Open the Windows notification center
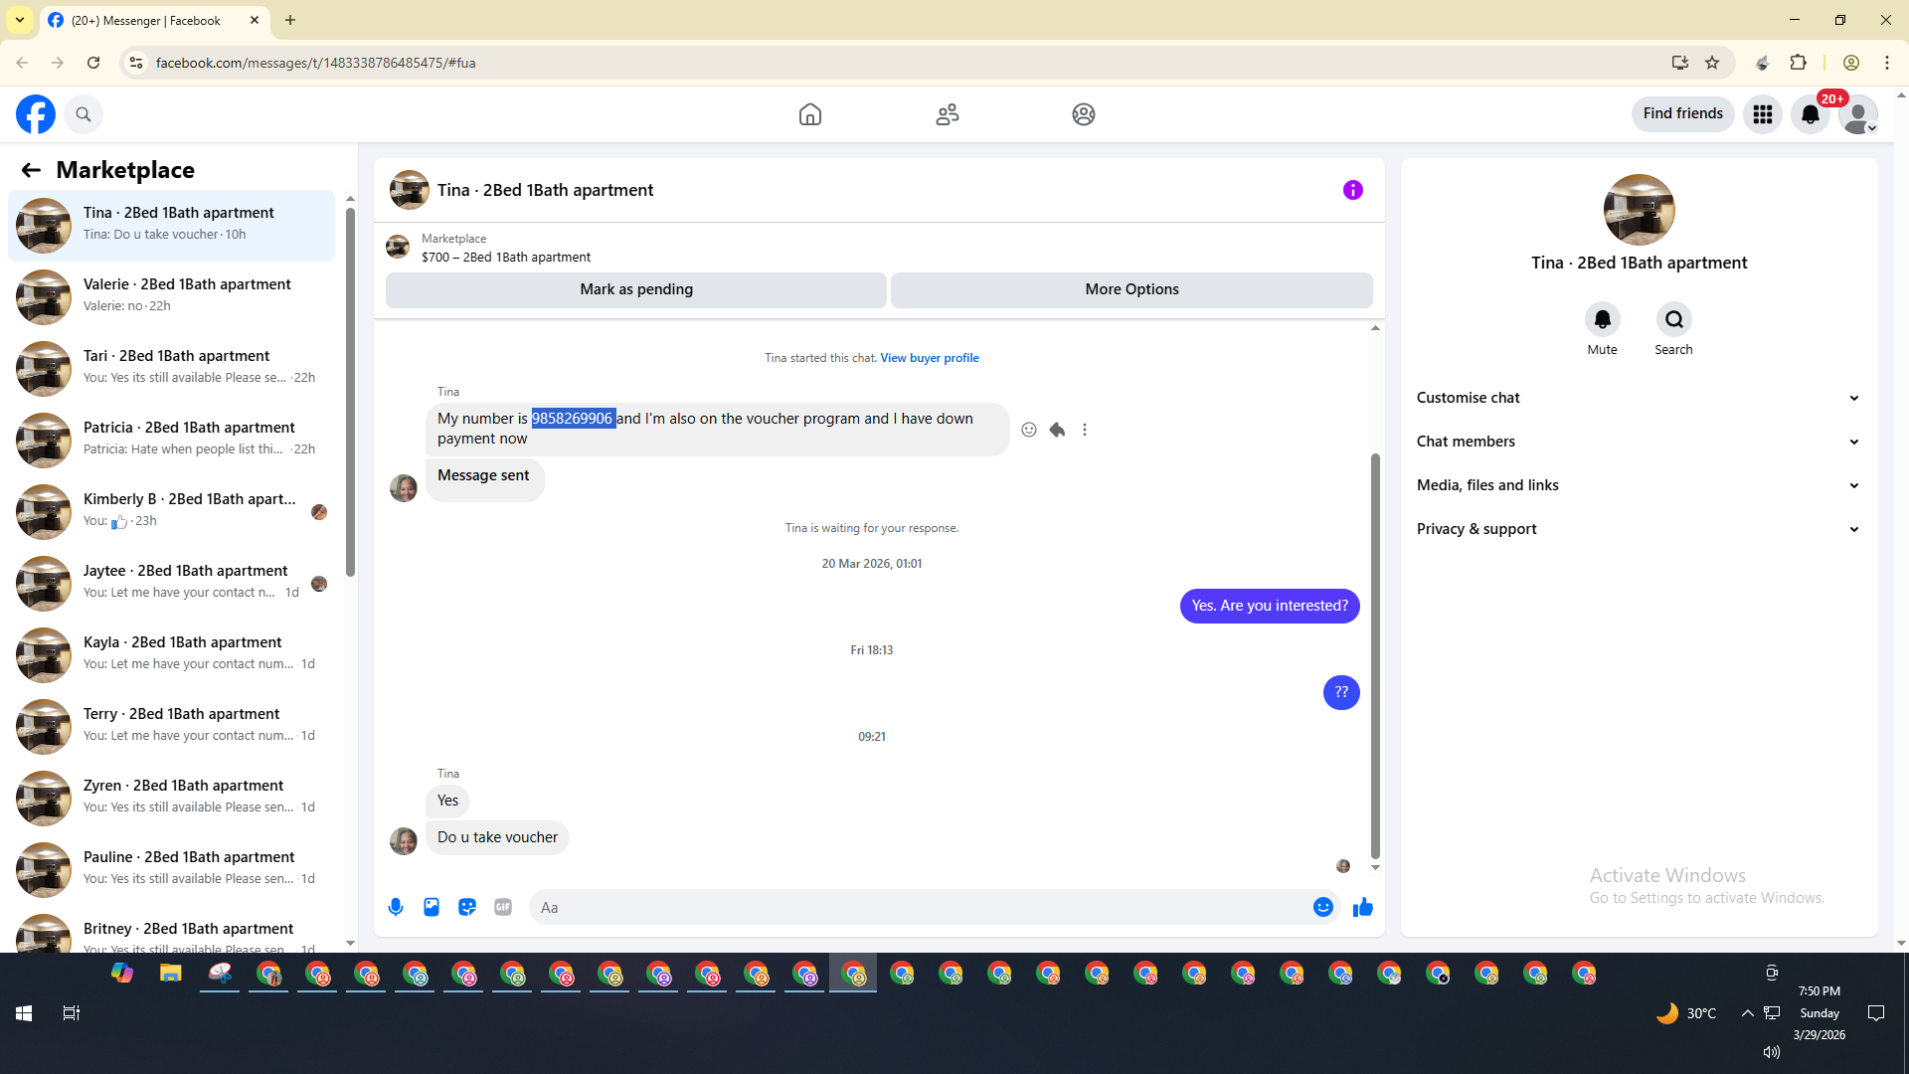Screen dimensions: 1909x1074 pyautogui.click(x=1876, y=1013)
